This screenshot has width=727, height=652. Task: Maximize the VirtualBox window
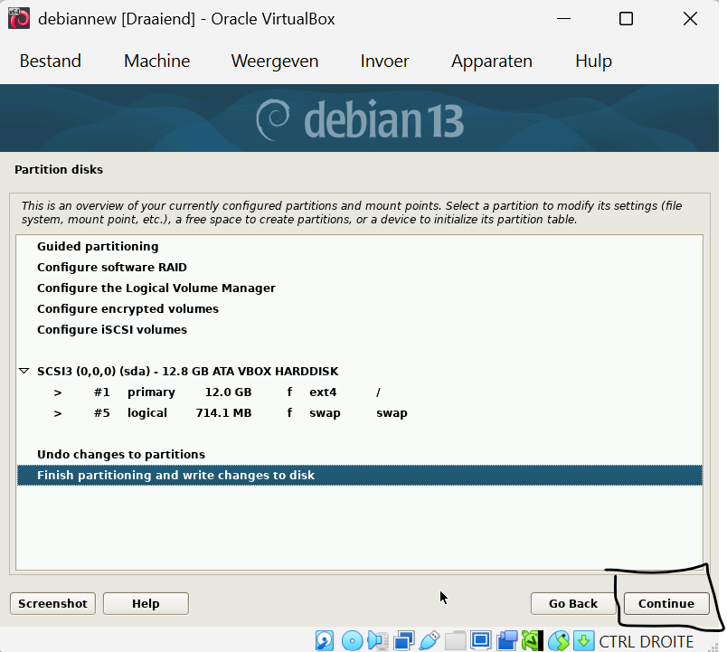626,19
